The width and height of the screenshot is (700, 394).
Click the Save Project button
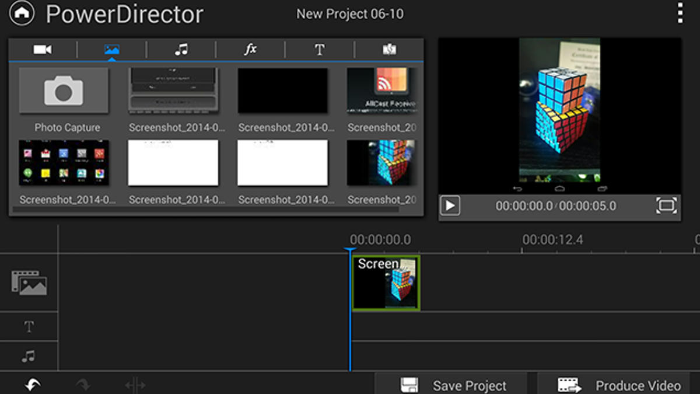pos(451,385)
